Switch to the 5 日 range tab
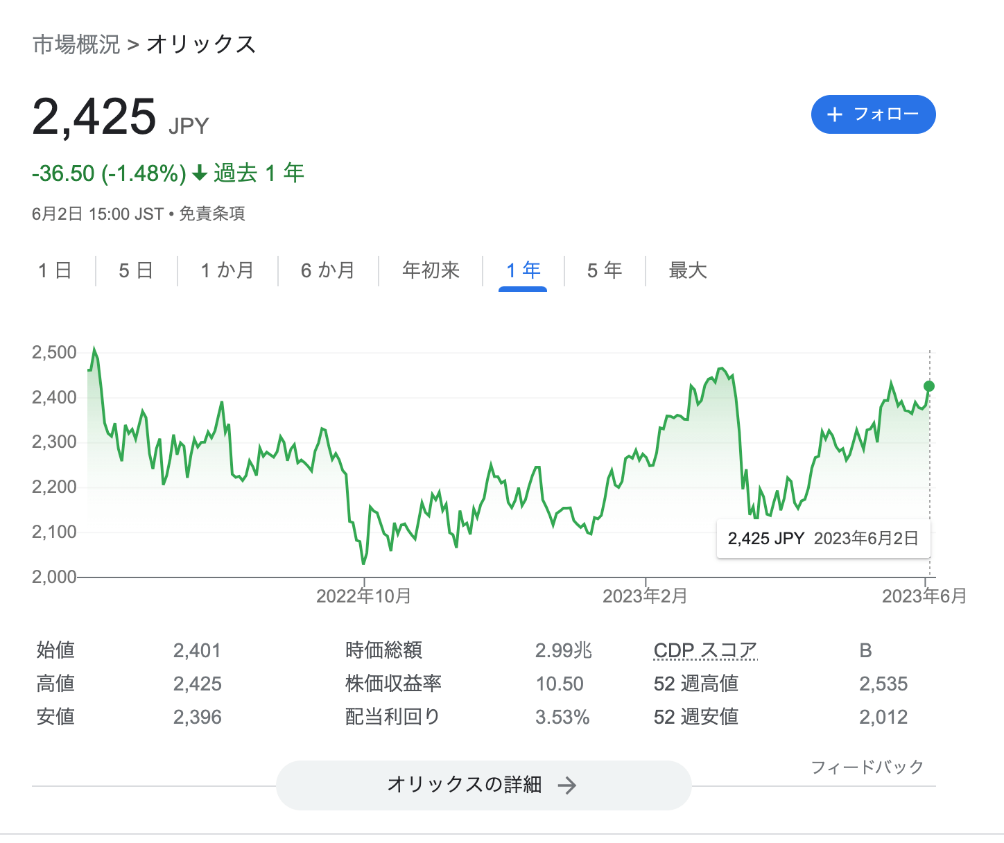Viewport: 1004px width, 843px height. pos(136,270)
